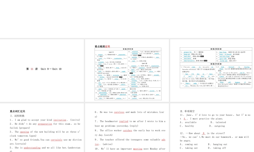The height and width of the screenshot is (152, 254).
Task: Click the red heading text '过关'
Action: pos(107,47)
